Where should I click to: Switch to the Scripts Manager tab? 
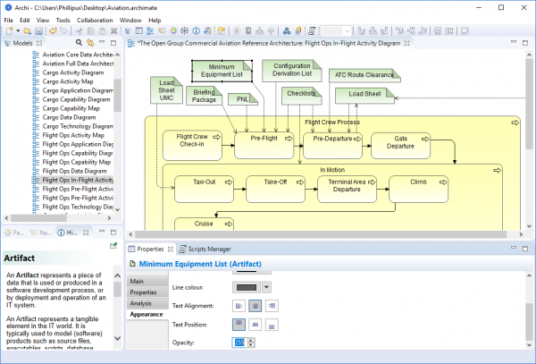tap(205, 249)
